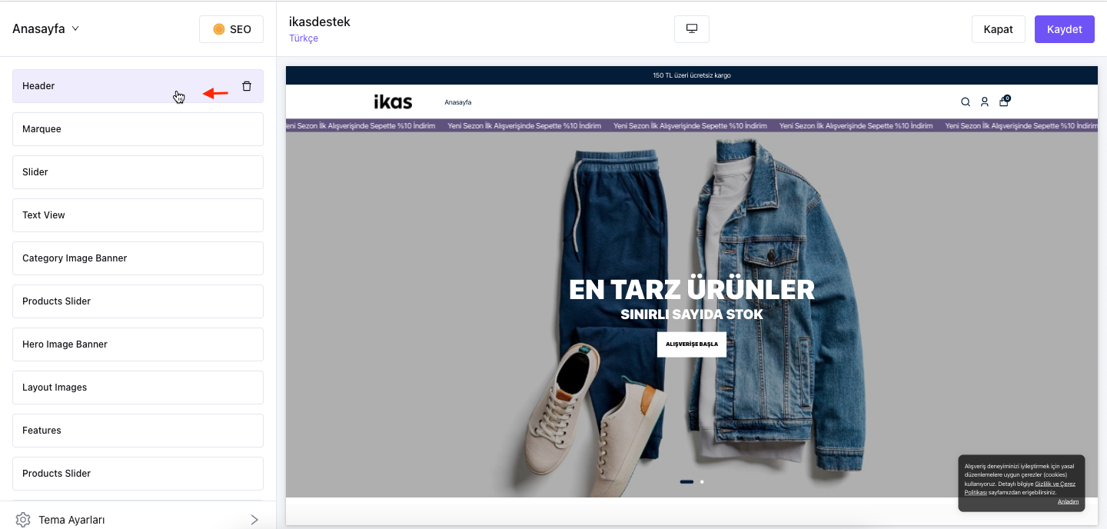Select the Layout Images section

138,388
